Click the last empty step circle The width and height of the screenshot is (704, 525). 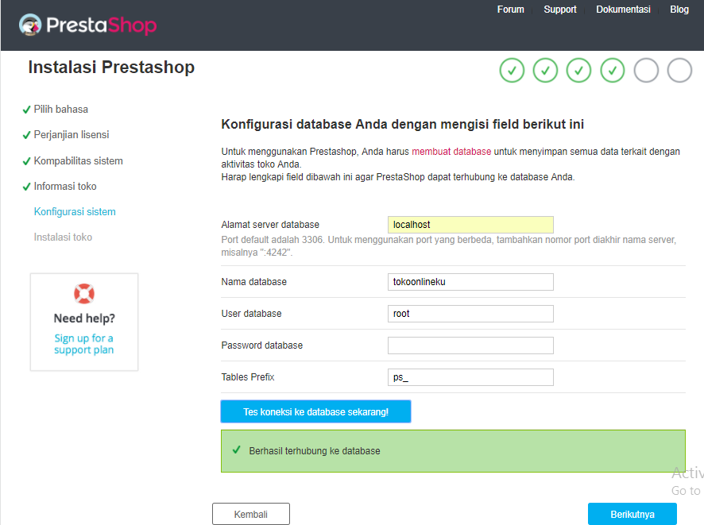679,71
